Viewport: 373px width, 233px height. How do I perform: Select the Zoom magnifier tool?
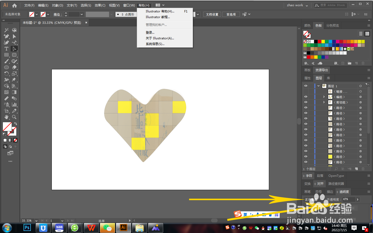14,117
